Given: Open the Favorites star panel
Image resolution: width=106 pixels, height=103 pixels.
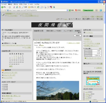Looking at the screenshot, I should (x=32, y=7).
